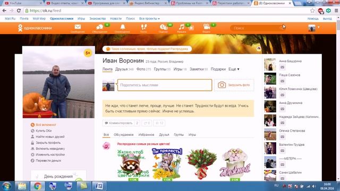Click the browser address bar
The width and height of the screenshot is (340, 191).
pos(167,11)
